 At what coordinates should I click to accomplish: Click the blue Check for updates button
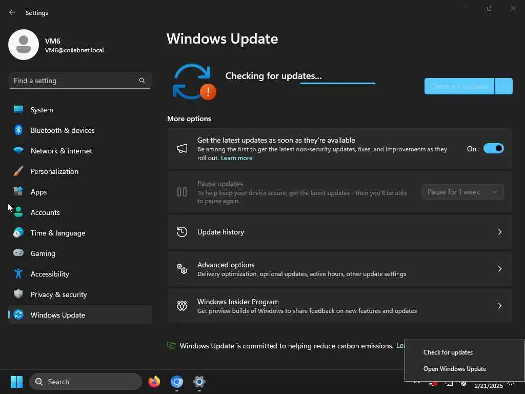pyautogui.click(x=459, y=86)
